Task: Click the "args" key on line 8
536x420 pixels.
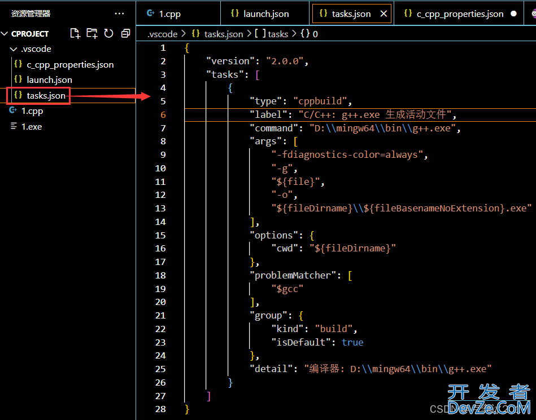Action: 265,142
